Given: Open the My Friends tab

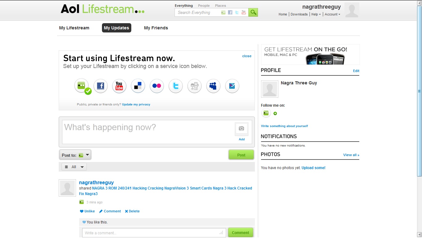Looking at the screenshot, I should (156, 28).
